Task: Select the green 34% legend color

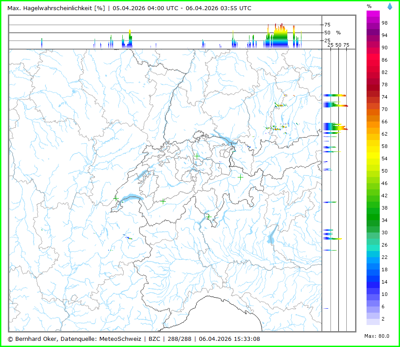Action: pyautogui.click(x=373, y=220)
